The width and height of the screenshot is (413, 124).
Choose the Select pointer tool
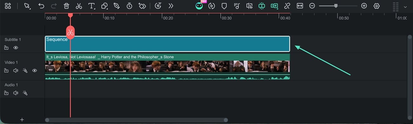[27, 6]
